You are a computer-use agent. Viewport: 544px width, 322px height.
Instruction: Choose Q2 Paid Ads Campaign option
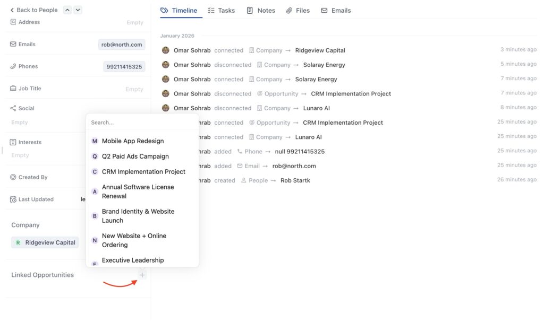point(135,156)
